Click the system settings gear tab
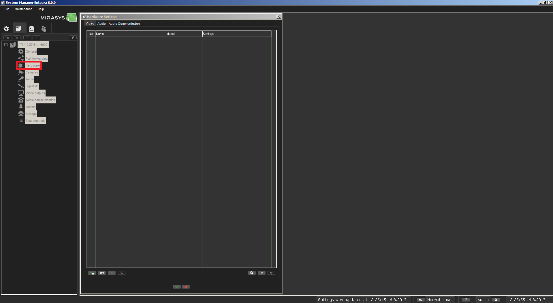553x303 pixels. coord(6,29)
